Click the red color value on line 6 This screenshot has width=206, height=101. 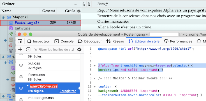coord(123,70)
